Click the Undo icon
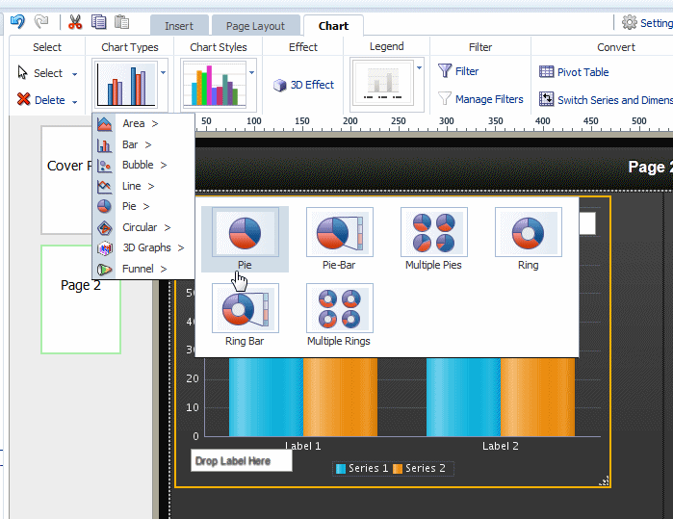Image resolution: width=673 pixels, height=519 pixels. tap(17, 21)
